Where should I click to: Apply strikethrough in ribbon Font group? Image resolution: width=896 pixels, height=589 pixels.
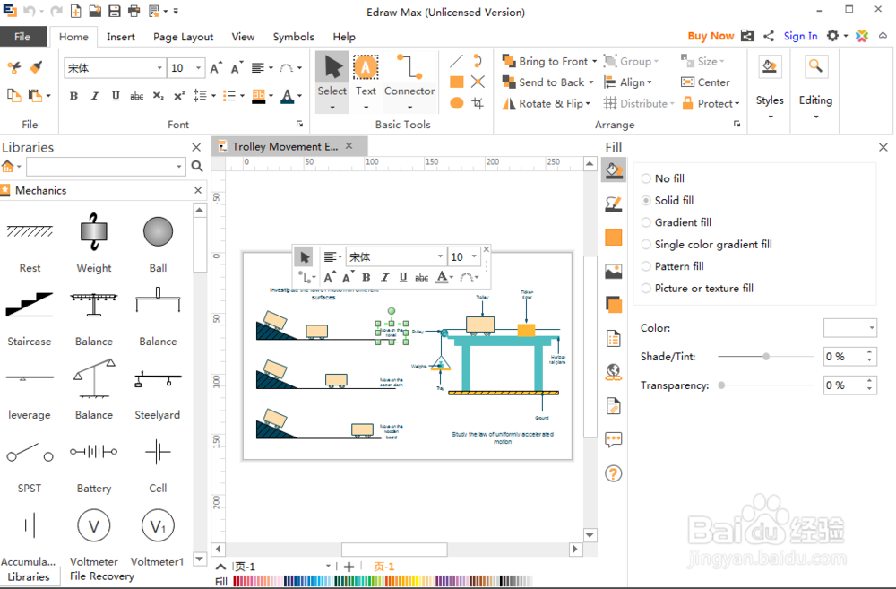click(x=136, y=96)
